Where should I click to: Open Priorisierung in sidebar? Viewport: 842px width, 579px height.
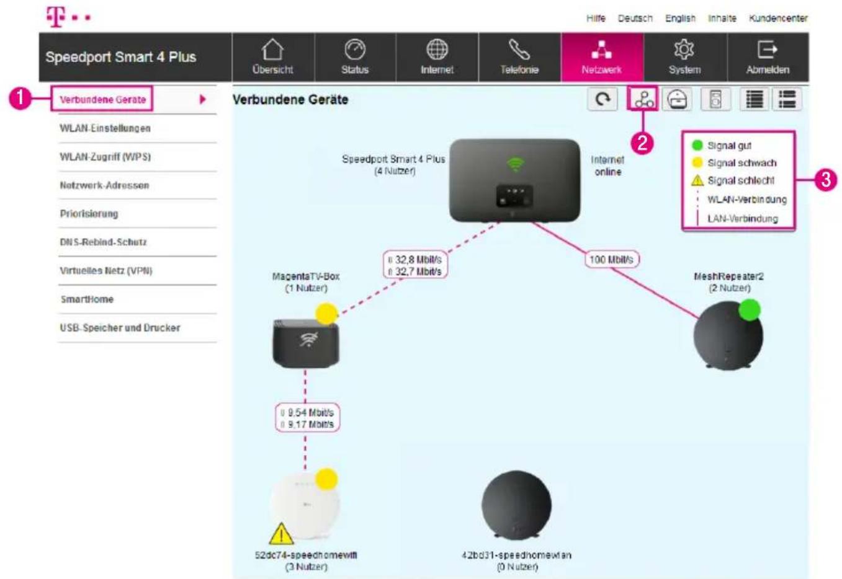(89, 214)
